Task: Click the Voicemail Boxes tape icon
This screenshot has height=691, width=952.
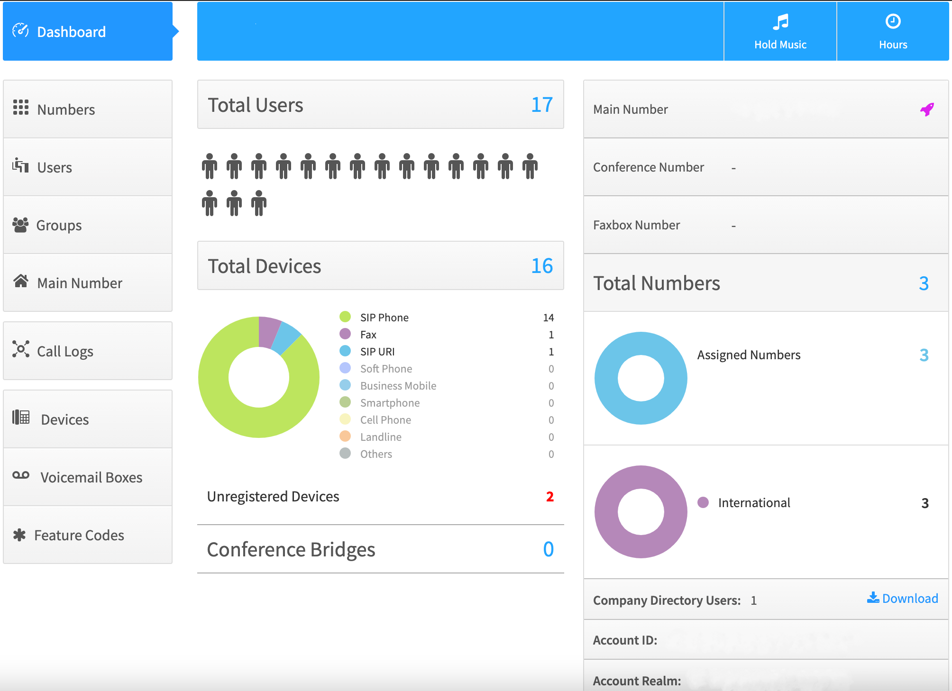Action: (x=21, y=475)
